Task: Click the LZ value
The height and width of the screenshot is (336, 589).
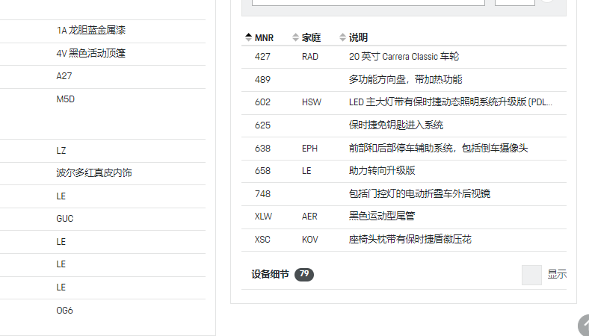Action: pos(61,151)
